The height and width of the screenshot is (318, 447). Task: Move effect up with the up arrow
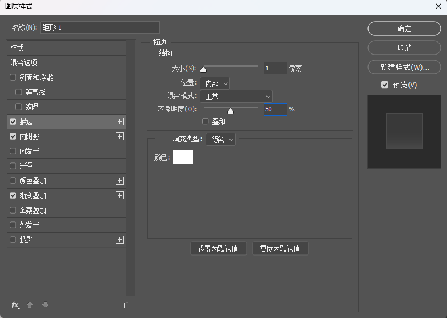click(30, 305)
